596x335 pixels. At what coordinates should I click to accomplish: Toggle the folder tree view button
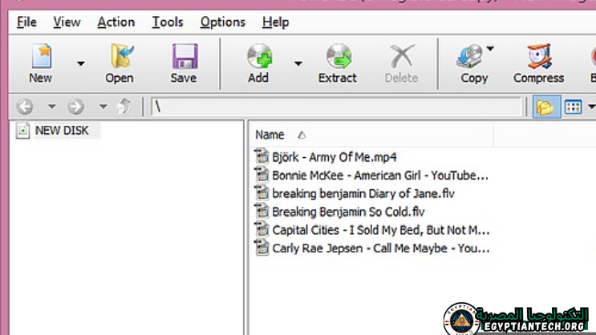click(545, 107)
